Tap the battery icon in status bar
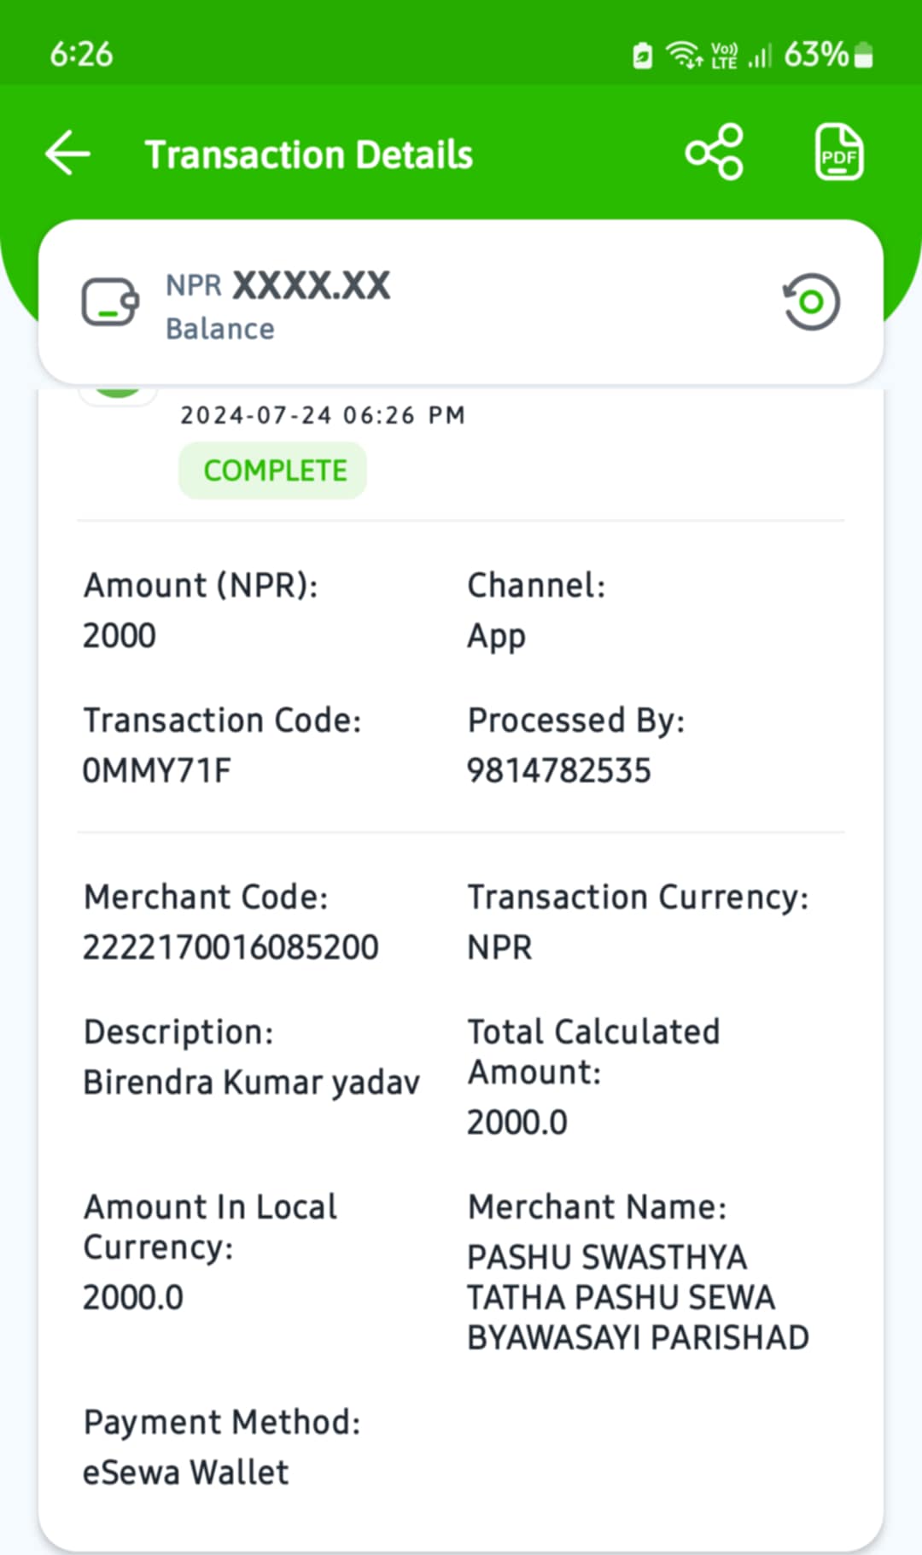 [x=863, y=56]
